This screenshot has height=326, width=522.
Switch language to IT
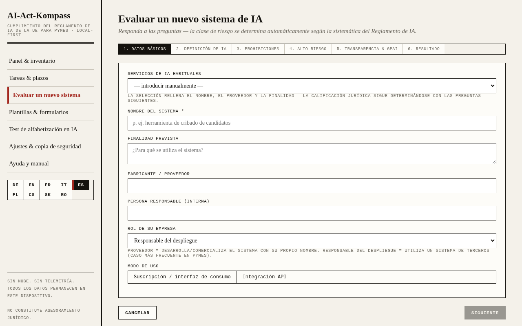pos(64,185)
